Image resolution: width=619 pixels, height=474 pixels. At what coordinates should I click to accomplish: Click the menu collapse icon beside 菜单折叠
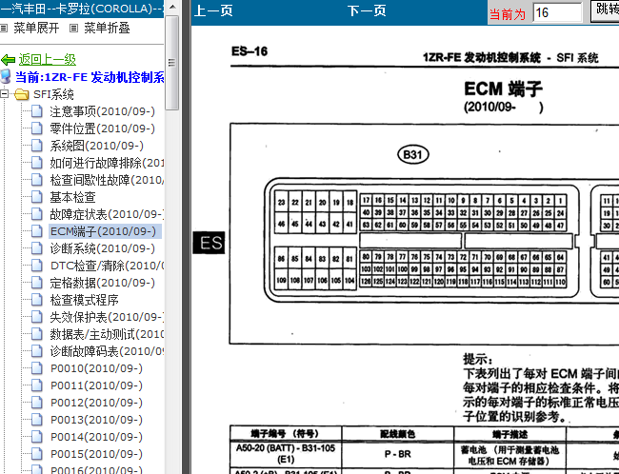click(x=73, y=28)
